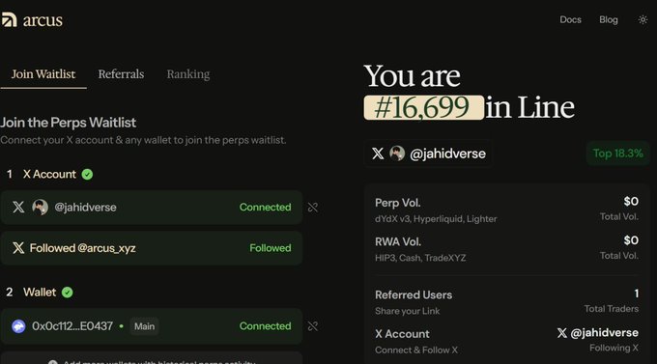The height and width of the screenshot is (364, 657).
Task: Click the avatar in the @jahidverse connected row
Action: 41,207
